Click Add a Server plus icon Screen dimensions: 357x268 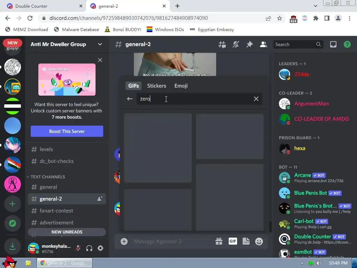tap(13, 204)
